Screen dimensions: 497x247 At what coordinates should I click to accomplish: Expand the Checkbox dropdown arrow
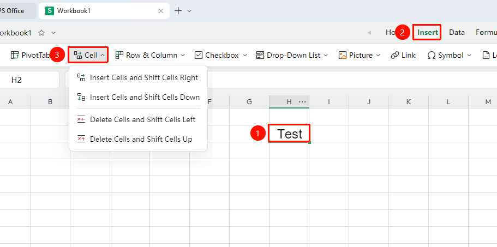[x=245, y=55]
